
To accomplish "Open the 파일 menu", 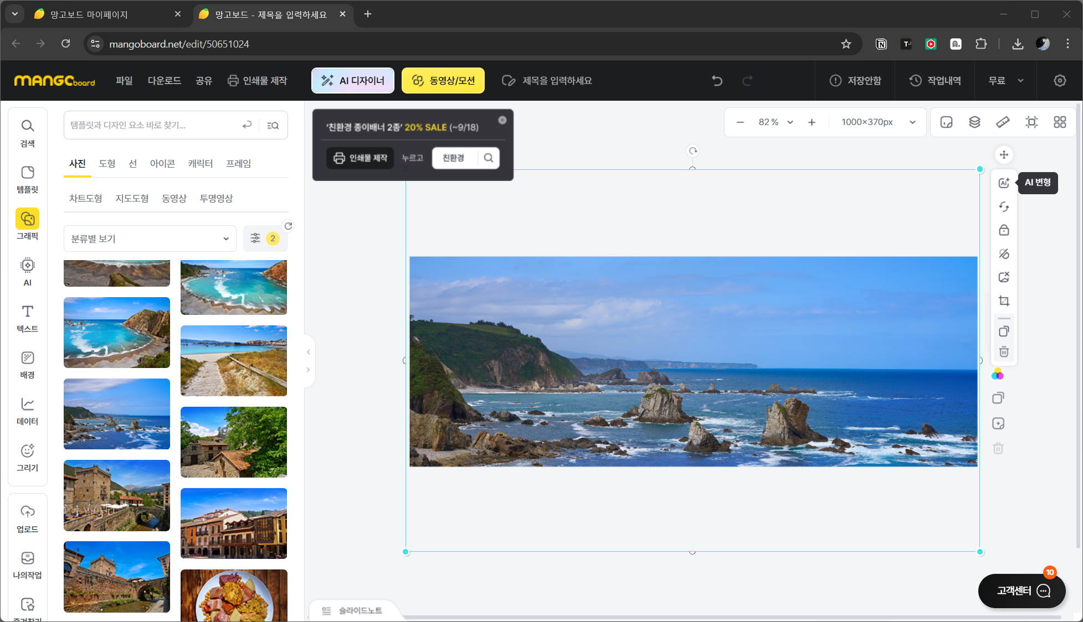I will coord(124,81).
